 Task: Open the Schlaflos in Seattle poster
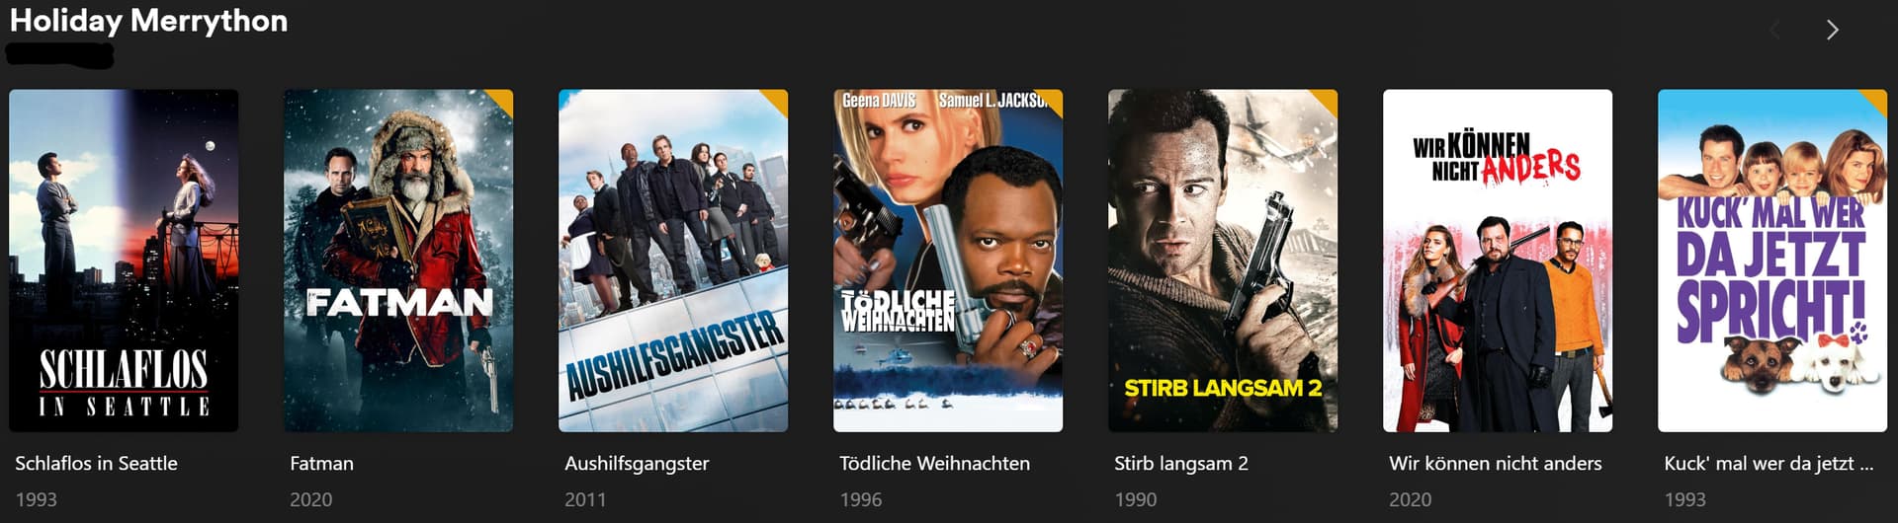click(x=124, y=261)
